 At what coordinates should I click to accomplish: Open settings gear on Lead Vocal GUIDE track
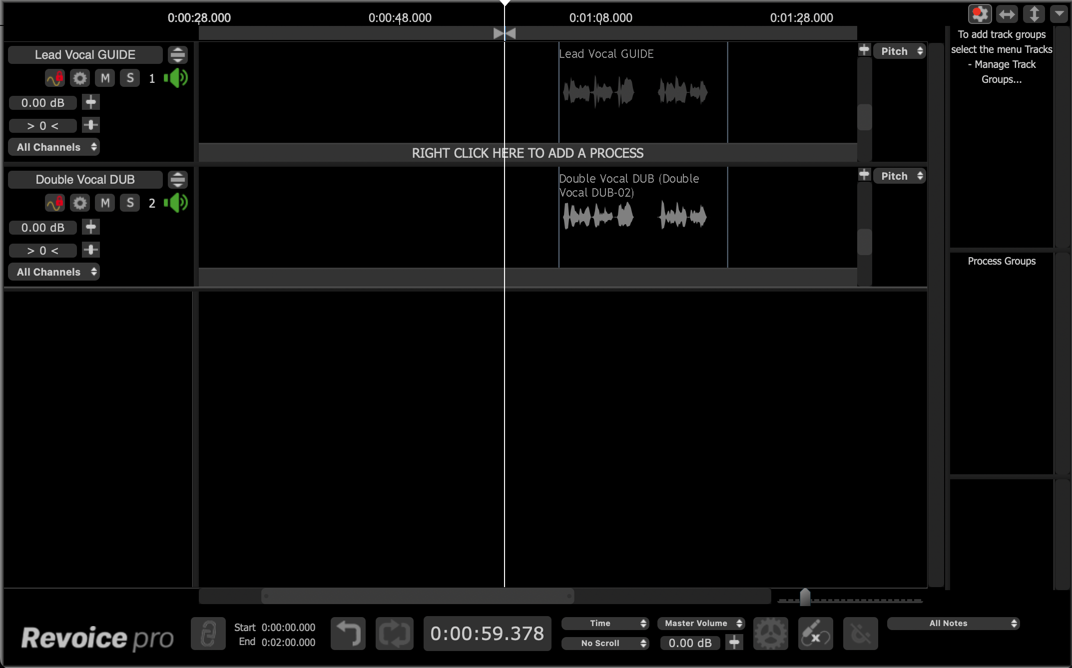coord(79,78)
